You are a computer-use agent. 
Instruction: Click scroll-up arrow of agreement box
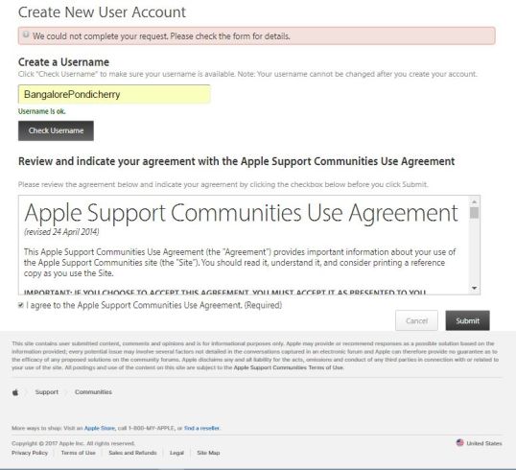tap(474, 201)
